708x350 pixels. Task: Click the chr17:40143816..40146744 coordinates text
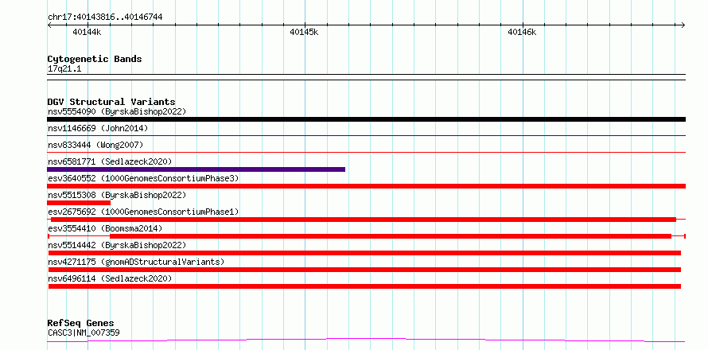click(x=105, y=17)
